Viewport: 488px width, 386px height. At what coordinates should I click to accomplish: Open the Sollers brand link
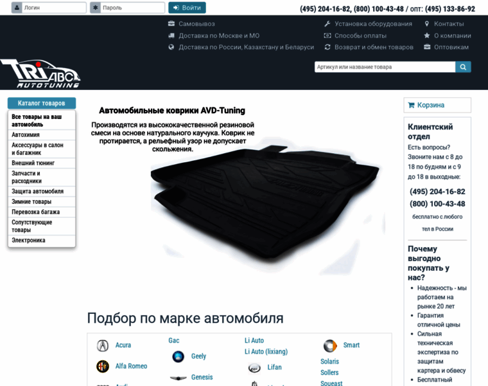click(x=329, y=372)
